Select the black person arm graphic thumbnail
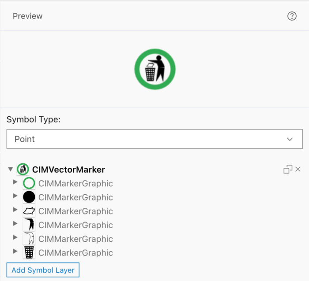The height and width of the screenshot is (281, 309). (29, 225)
